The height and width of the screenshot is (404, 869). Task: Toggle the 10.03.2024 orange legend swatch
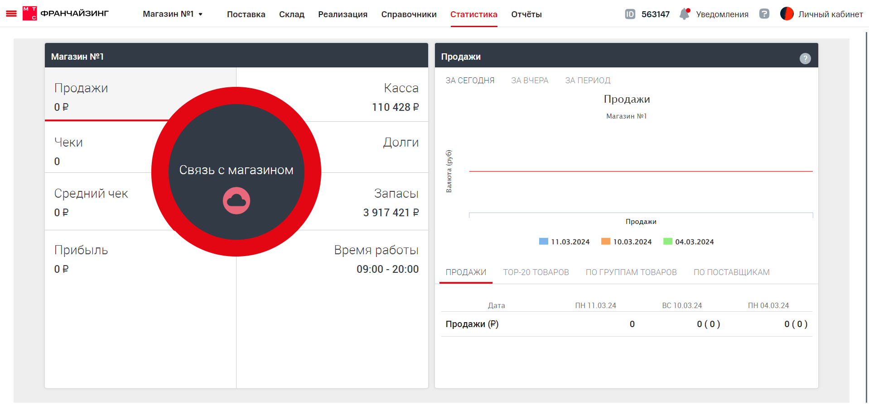[x=606, y=241]
